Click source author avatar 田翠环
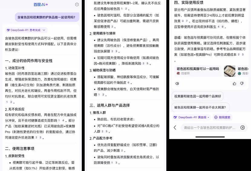This screenshot has height=171, width=251. (178, 73)
